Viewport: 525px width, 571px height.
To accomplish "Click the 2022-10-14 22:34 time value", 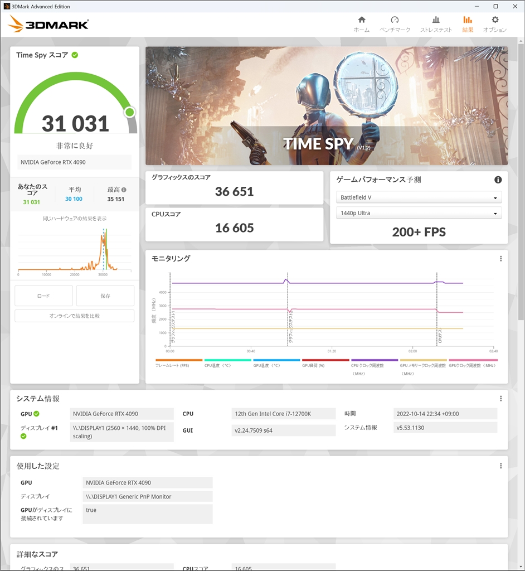I will [x=445, y=414].
